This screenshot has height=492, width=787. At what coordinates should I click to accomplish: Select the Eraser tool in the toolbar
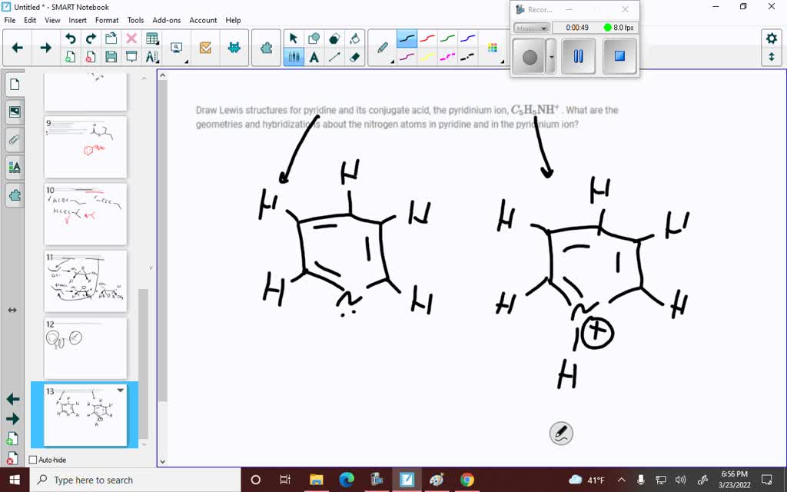[354, 57]
